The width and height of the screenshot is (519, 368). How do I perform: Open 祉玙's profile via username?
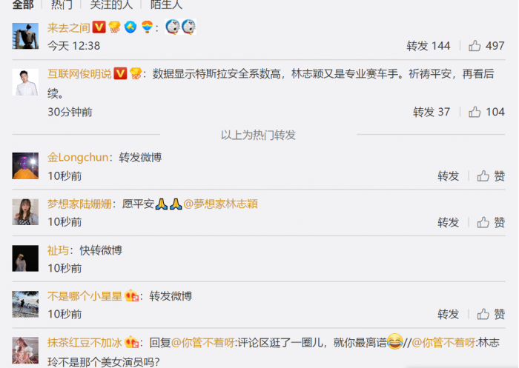pos(58,250)
